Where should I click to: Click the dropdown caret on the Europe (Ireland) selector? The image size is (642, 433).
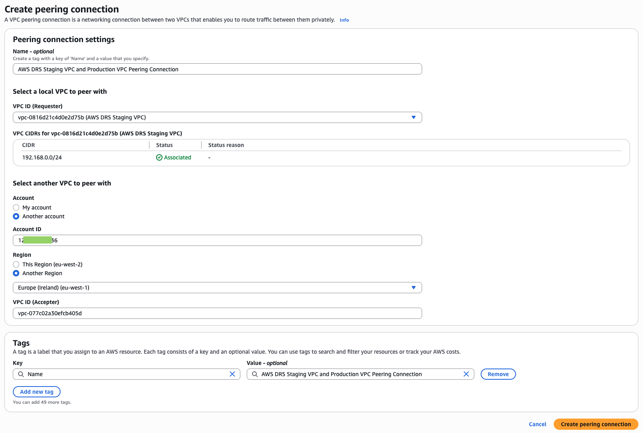[x=414, y=287]
